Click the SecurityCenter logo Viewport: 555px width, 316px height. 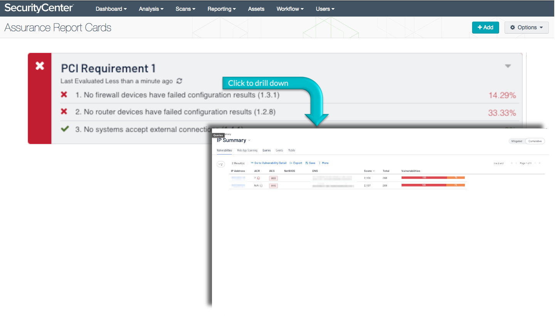pyautogui.click(x=39, y=8)
